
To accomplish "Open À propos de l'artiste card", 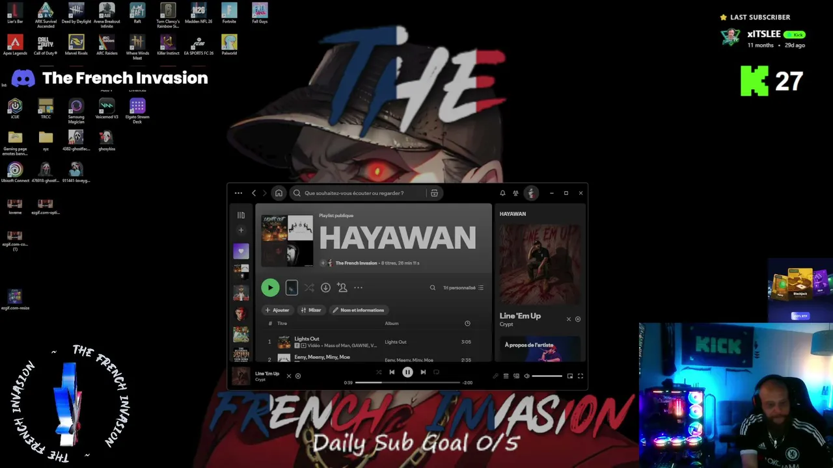I will point(539,348).
